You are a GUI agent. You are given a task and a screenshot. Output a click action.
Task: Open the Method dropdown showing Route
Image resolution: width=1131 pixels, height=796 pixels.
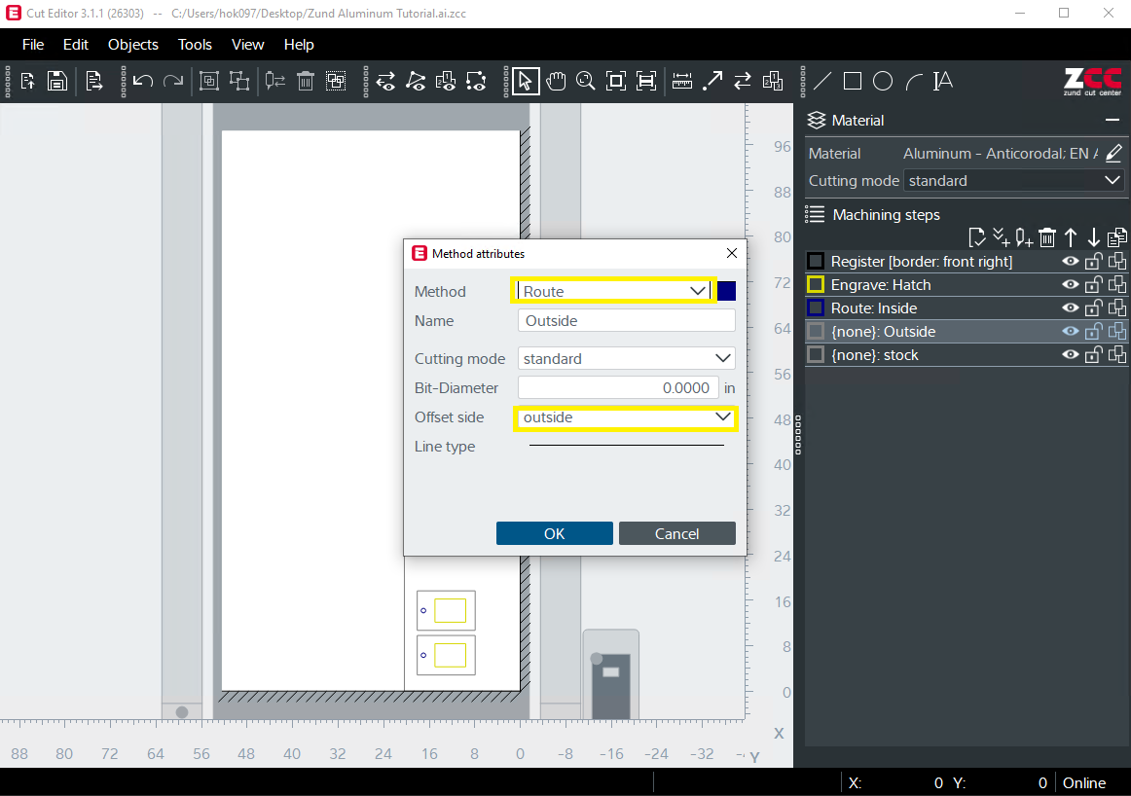pos(613,291)
